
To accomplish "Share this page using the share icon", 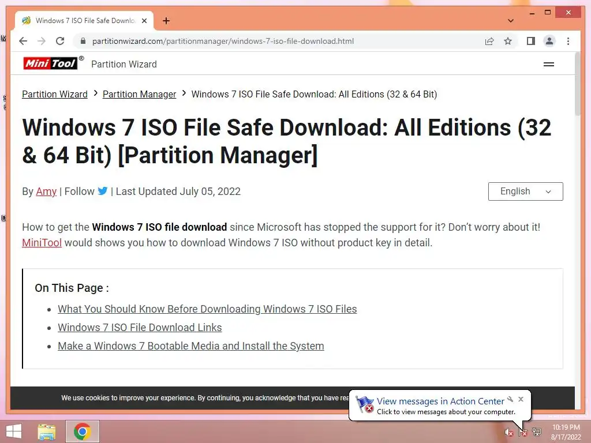I will [x=489, y=41].
